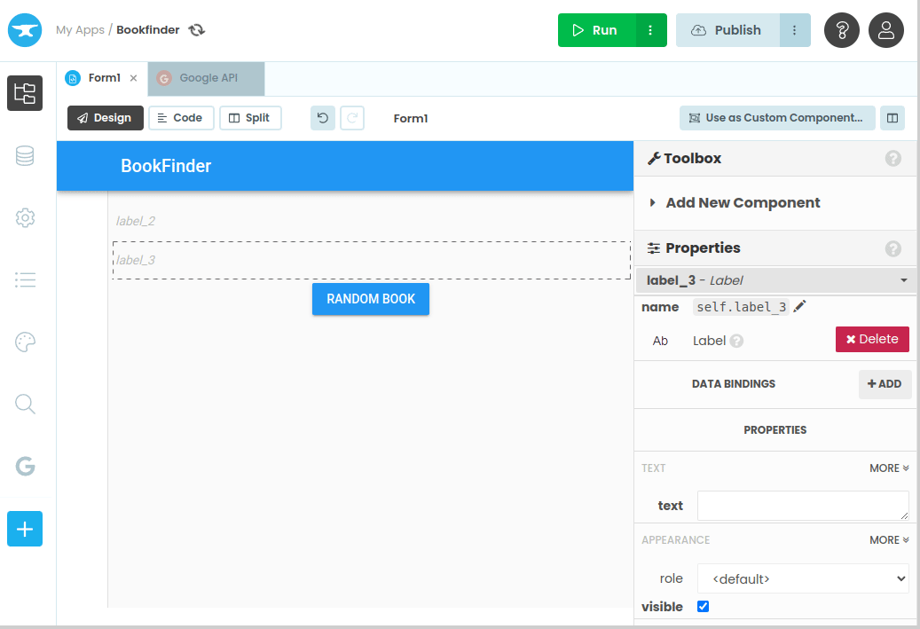The height and width of the screenshot is (629, 920).
Task: Click the undo arrow icon
Action: pos(323,118)
